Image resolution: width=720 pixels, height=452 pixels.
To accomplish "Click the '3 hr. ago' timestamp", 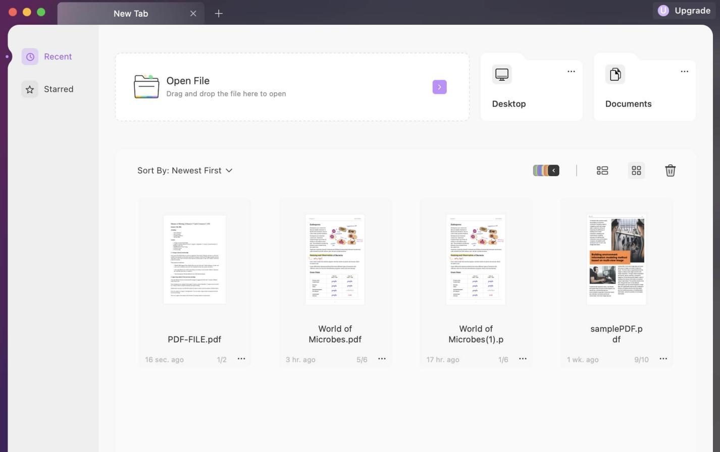I will pos(300,360).
